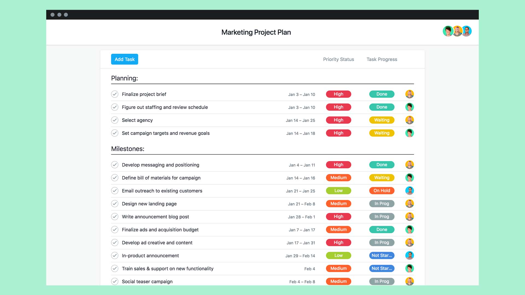The height and width of the screenshot is (295, 525).
Task: Open Medium priority on Train sales & support
Action: point(339,269)
